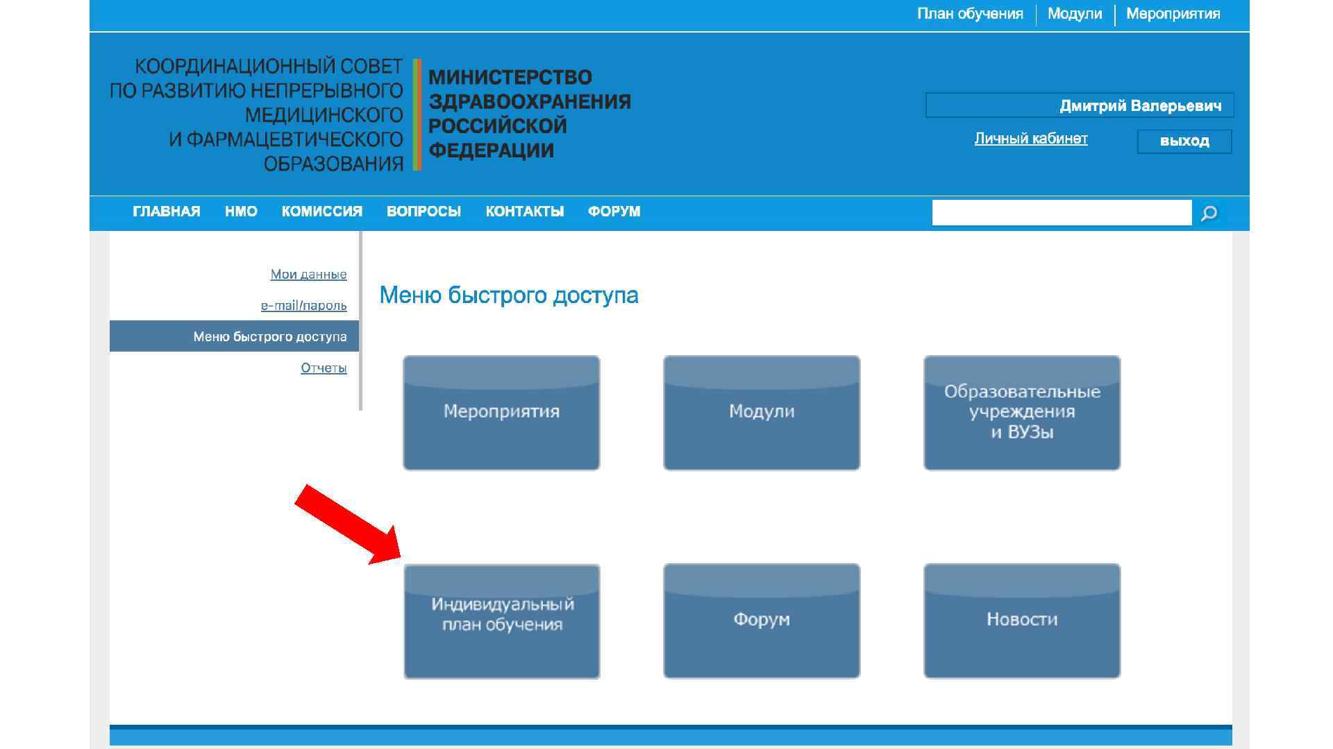Open the Личный кабинет link

pyautogui.click(x=1030, y=139)
